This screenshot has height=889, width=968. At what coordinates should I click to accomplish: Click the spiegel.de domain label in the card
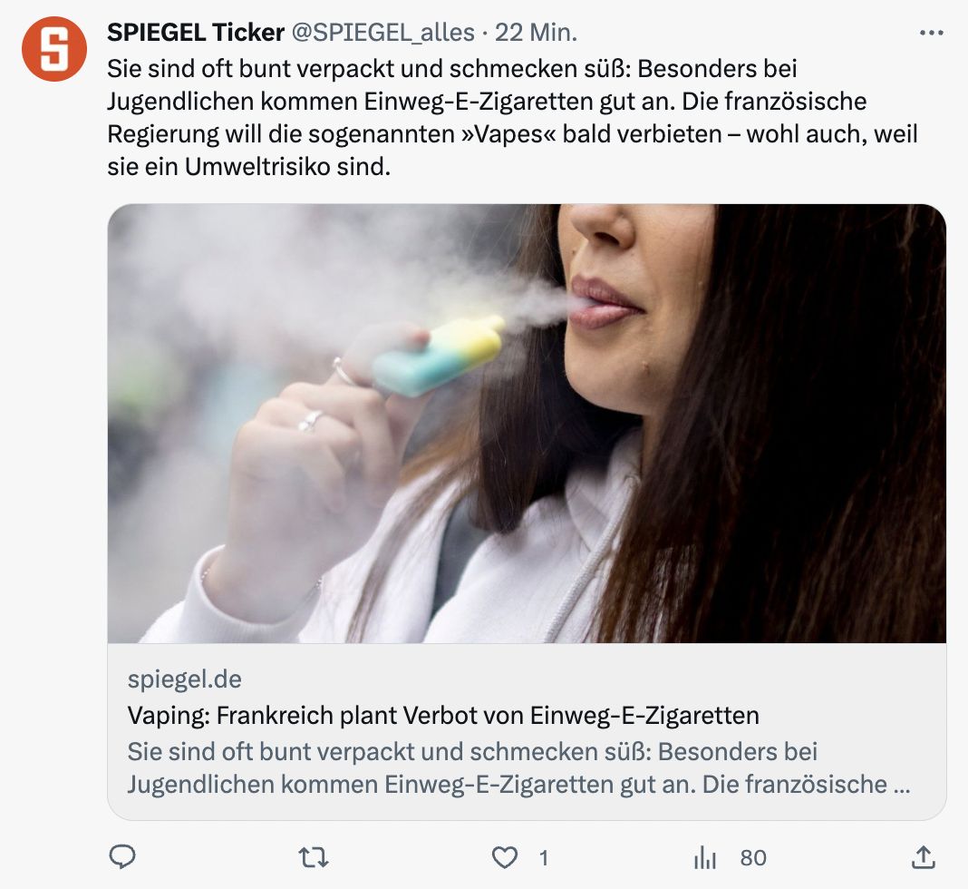pyautogui.click(x=185, y=679)
